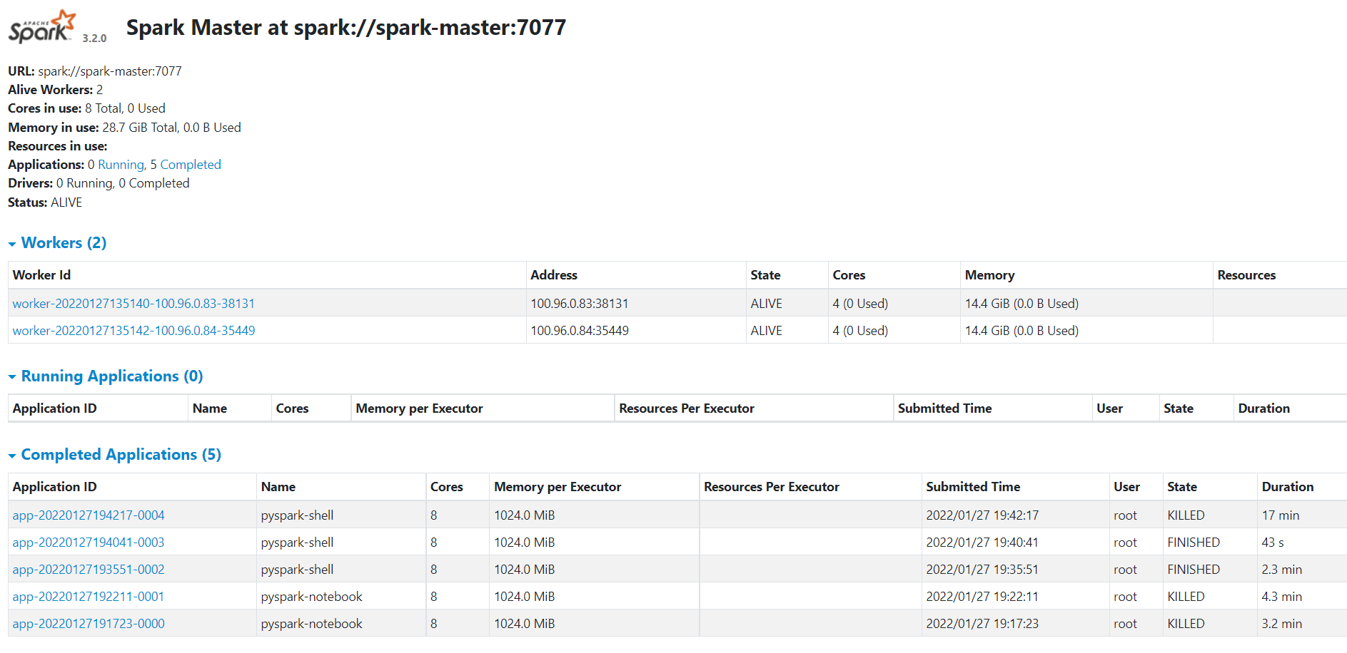This screenshot has width=1347, height=653.
Task: Sort workers by Memory column header
Action: [989, 275]
